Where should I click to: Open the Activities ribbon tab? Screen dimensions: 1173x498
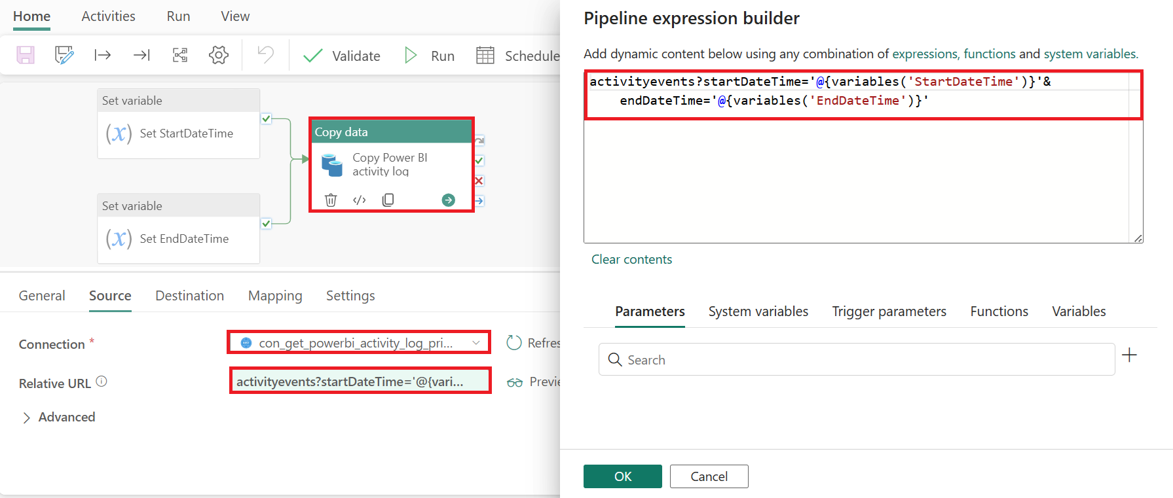[x=109, y=16]
